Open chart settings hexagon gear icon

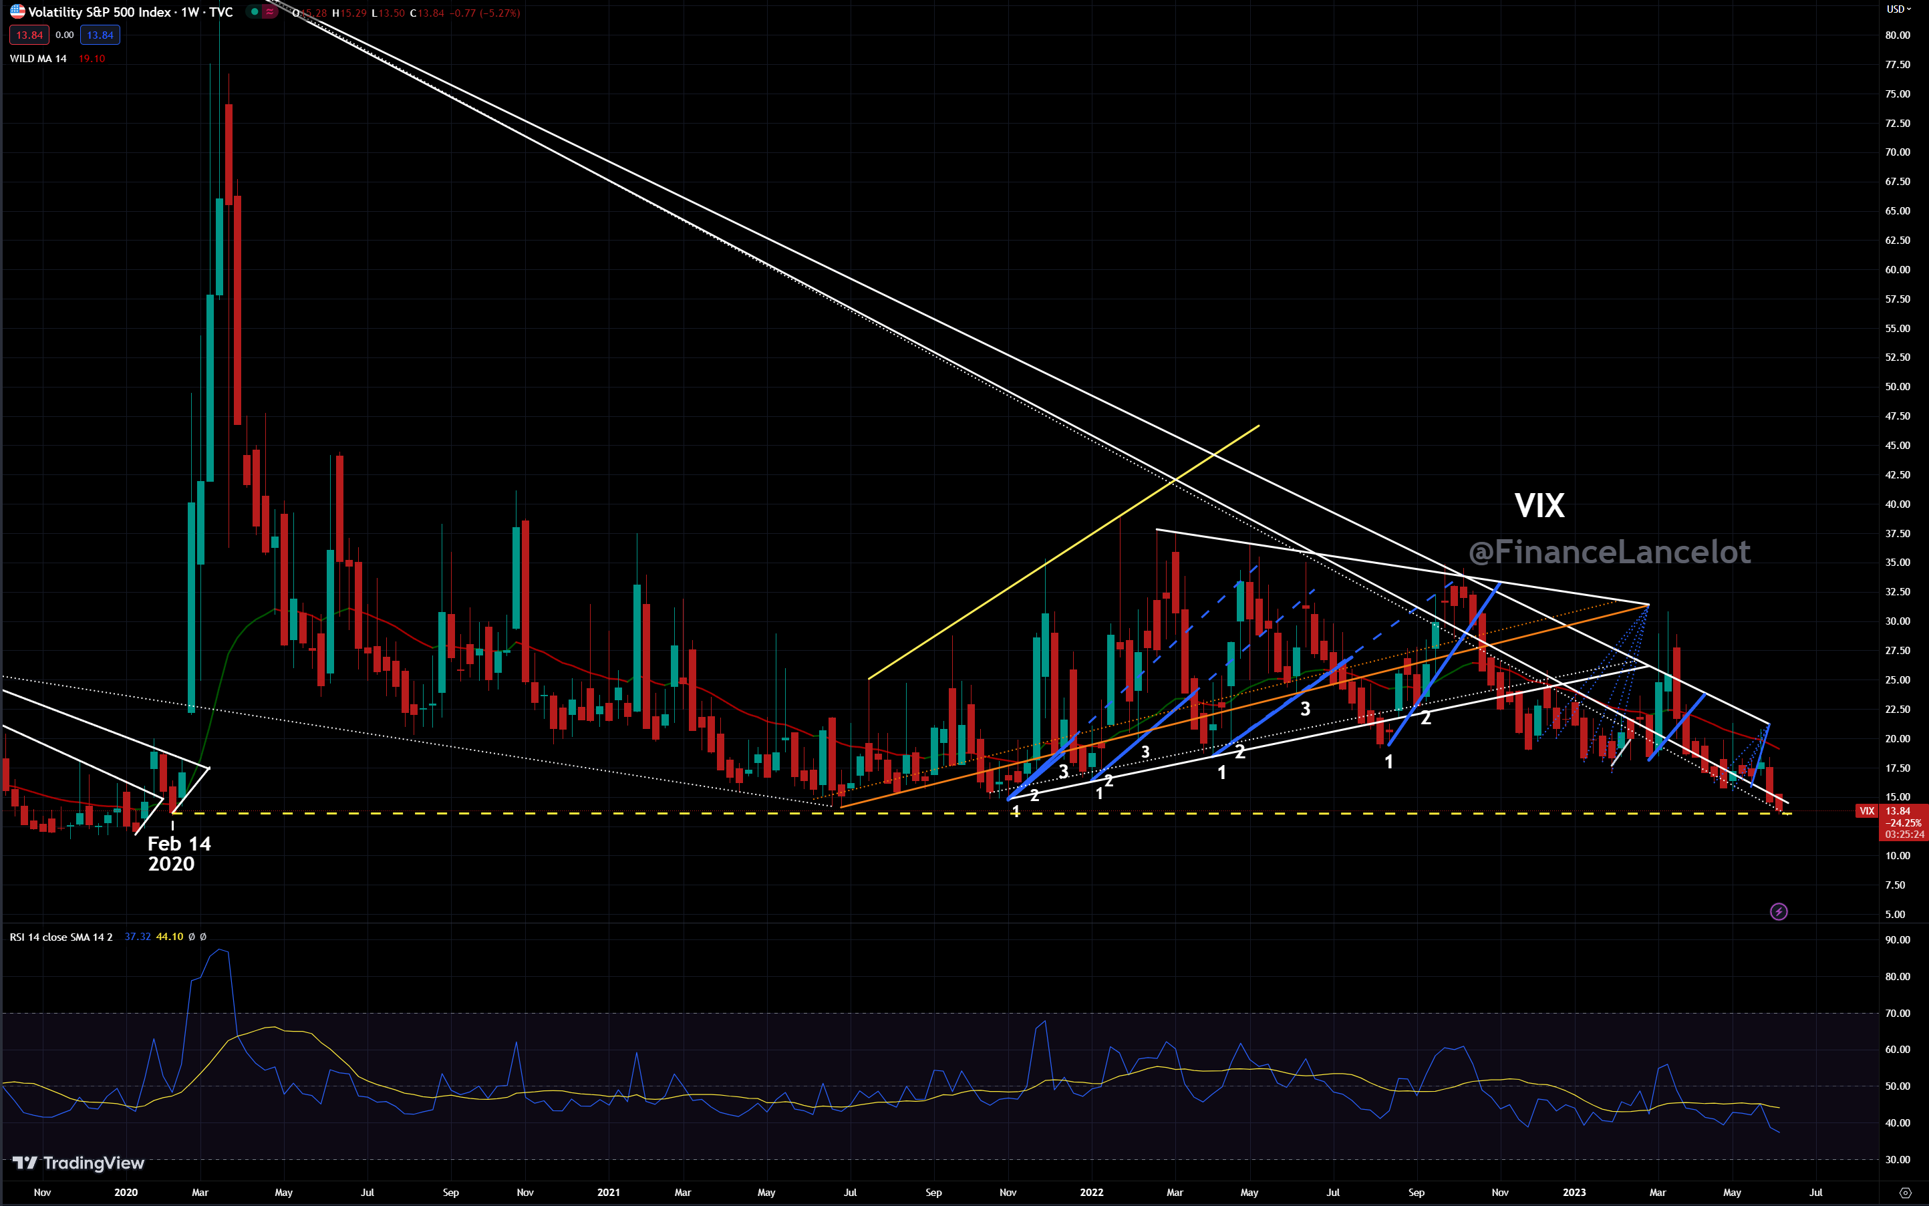[1905, 1193]
